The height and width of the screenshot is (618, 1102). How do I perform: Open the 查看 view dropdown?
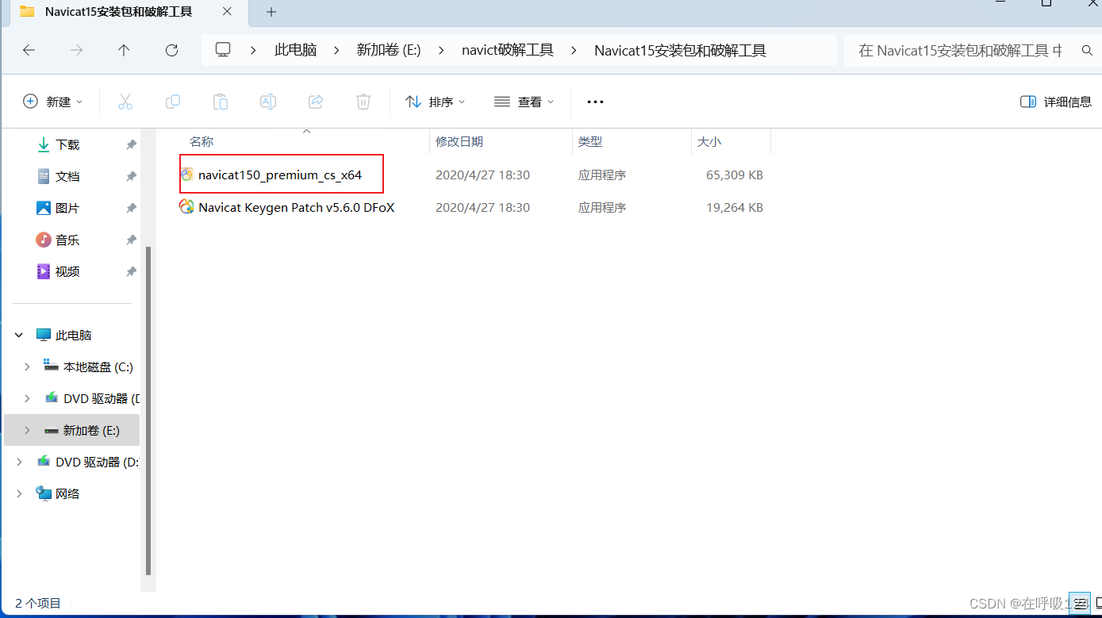524,102
